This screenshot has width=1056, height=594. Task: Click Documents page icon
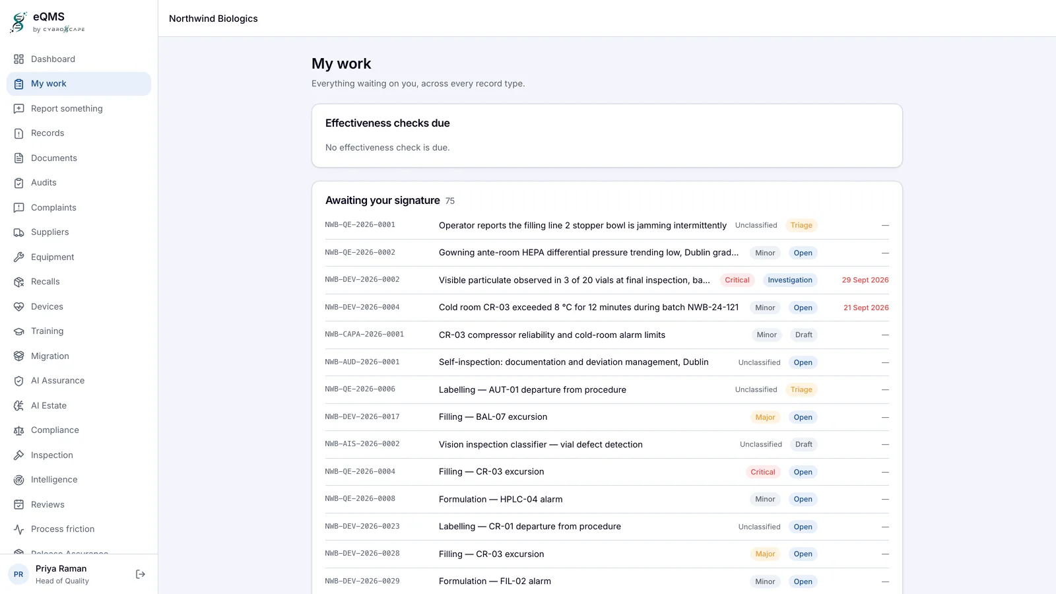click(18, 158)
